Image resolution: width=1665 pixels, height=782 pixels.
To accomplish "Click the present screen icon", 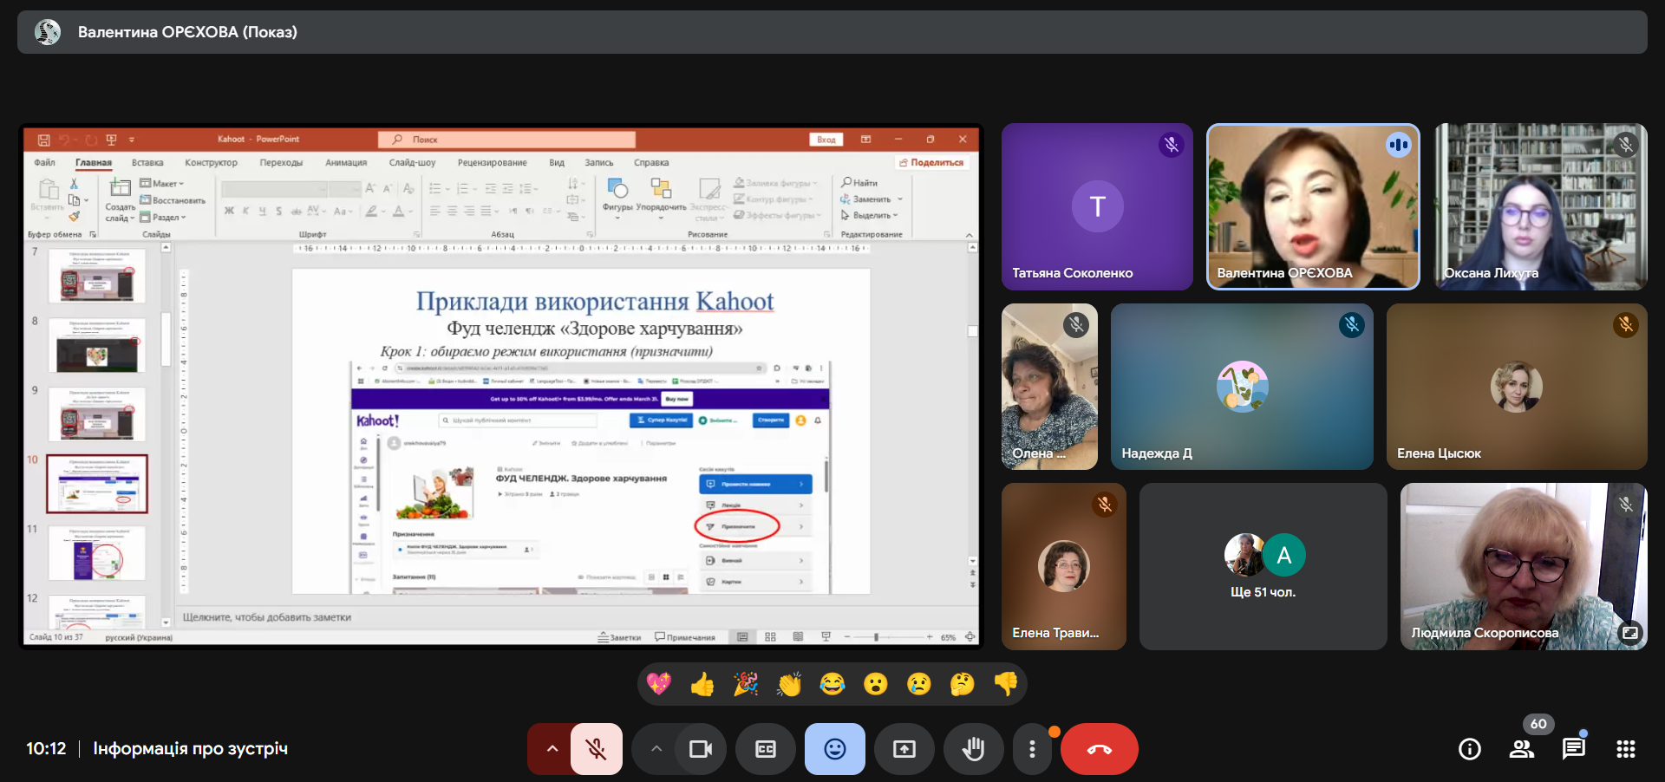I will (904, 749).
